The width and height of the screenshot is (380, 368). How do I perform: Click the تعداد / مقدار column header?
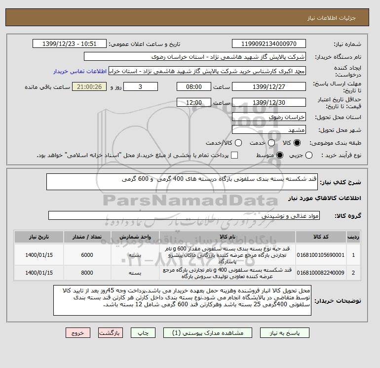[x=87, y=237]
